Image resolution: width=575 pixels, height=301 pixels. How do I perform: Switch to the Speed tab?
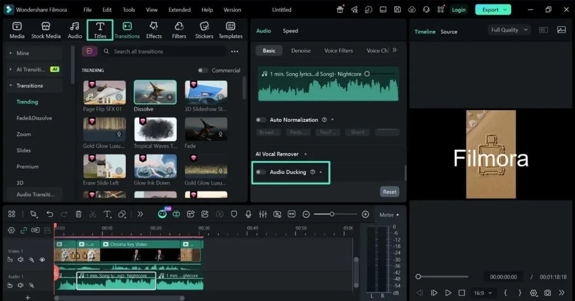290,31
